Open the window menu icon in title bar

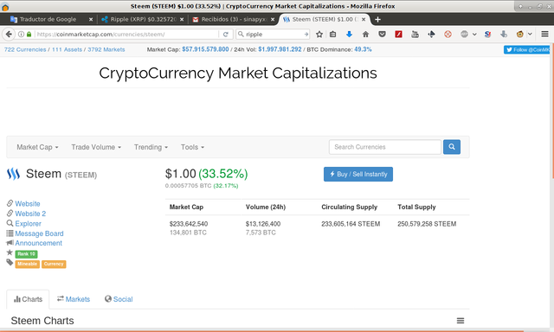[x=5, y=7]
